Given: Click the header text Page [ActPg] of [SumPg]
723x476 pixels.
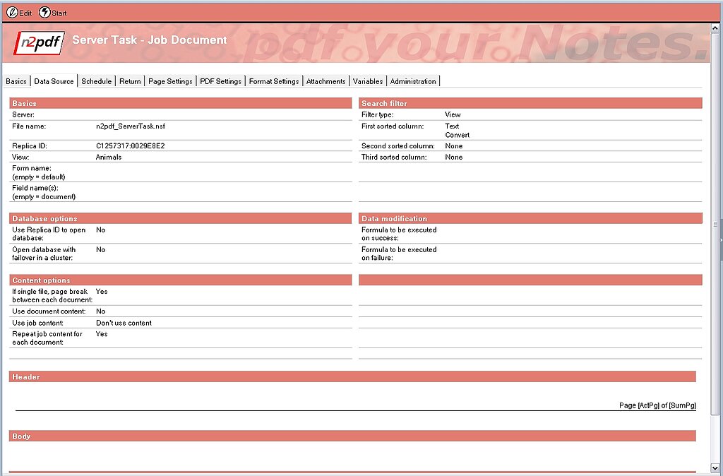Looking at the screenshot, I should pyautogui.click(x=657, y=405).
